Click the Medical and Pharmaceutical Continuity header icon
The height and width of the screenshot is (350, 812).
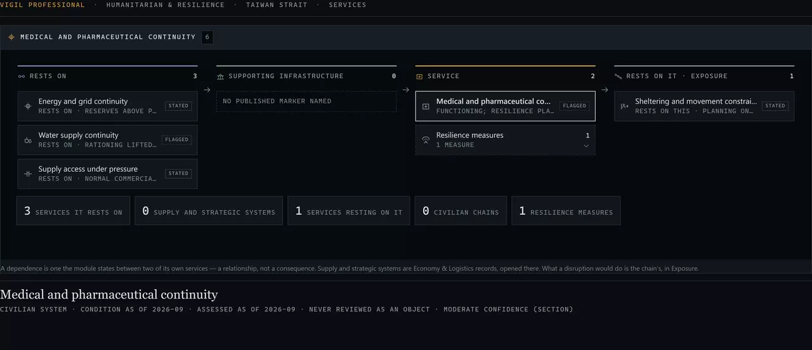[x=11, y=37]
